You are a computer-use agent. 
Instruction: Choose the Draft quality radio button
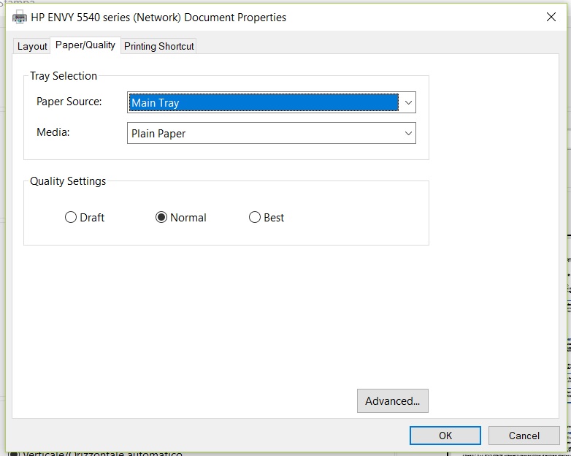71,218
